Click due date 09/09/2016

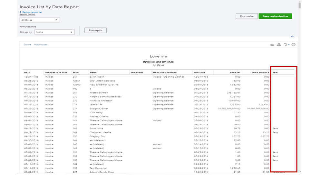[201, 164]
